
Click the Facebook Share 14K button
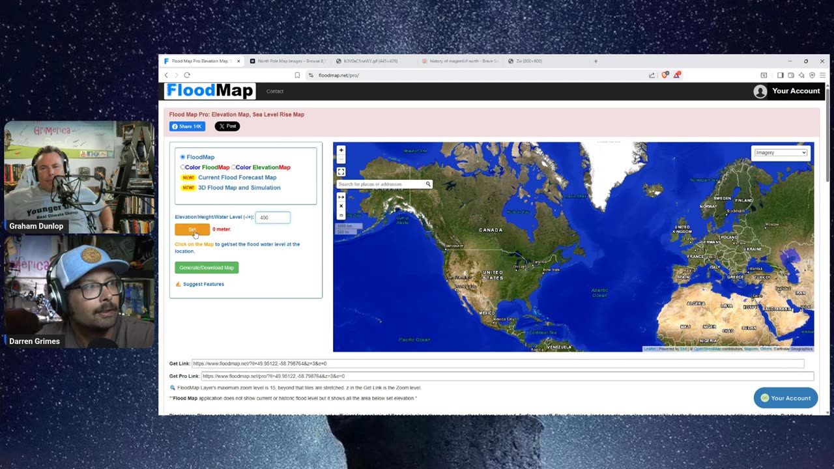(188, 126)
